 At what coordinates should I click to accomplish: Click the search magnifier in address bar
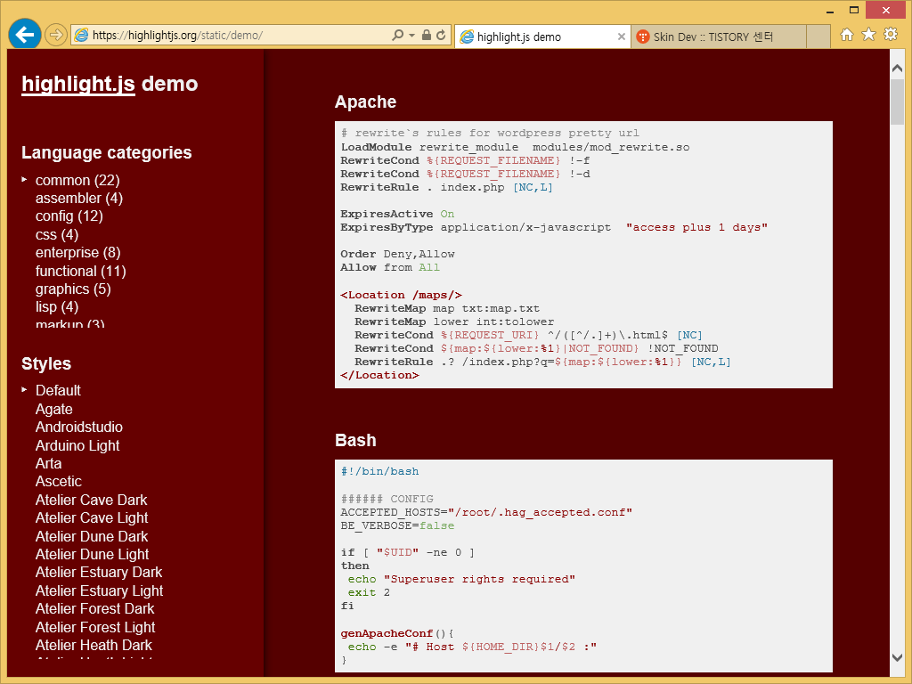tap(397, 35)
